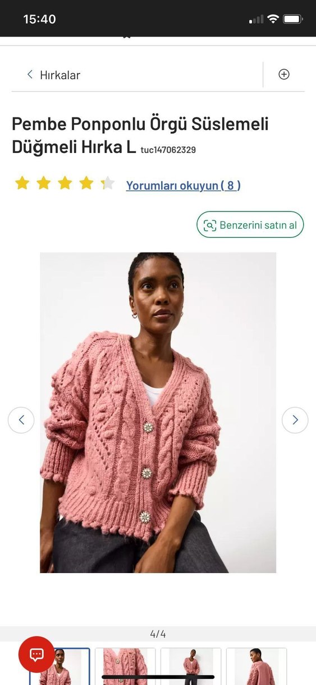This screenshot has height=685, width=316.
Task: Select the second close-up button thumbnail
Action: coord(125,666)
